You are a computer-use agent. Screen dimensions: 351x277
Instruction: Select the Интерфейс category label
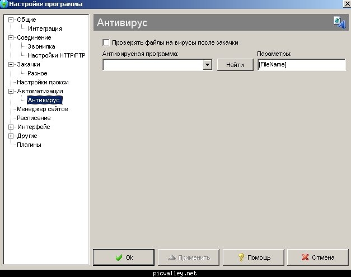34,127
